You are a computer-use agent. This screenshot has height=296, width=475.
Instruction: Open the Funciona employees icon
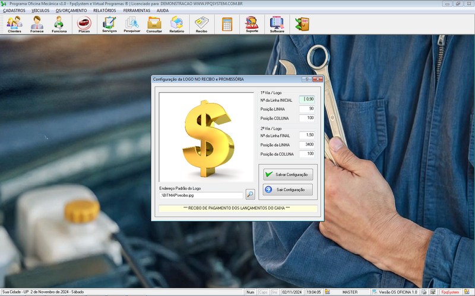pos(59,24)
